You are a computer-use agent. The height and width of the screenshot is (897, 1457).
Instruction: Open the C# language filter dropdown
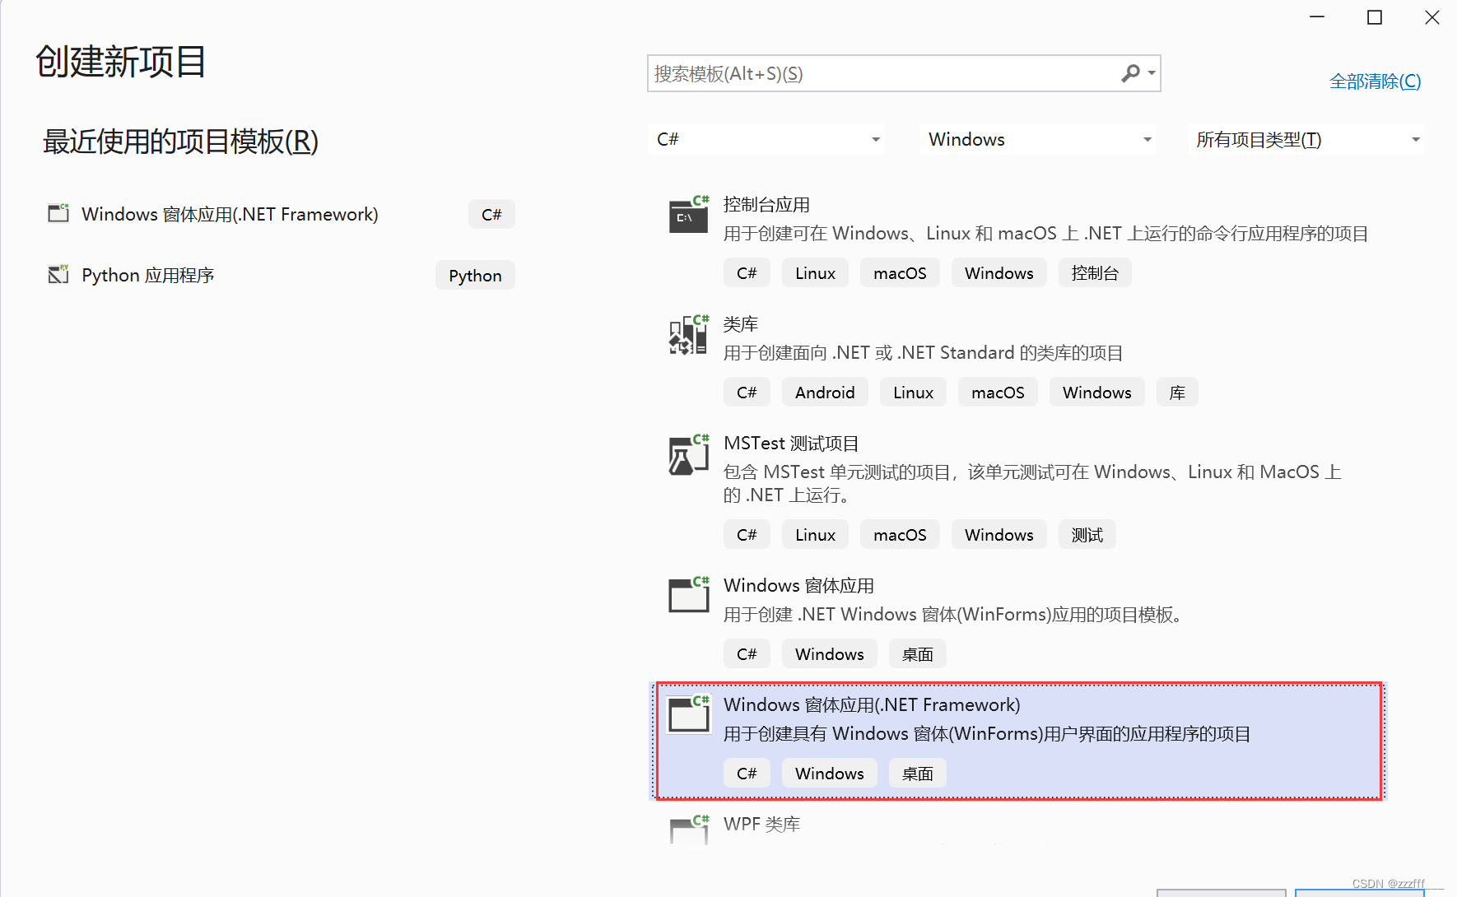[x=767, y=139]
